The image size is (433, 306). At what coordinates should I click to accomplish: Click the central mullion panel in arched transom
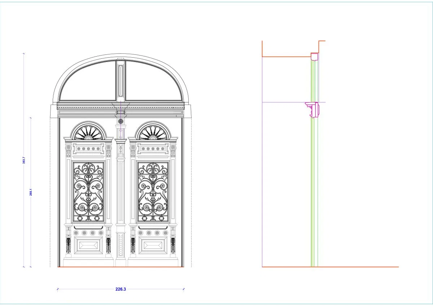point(121,81)
